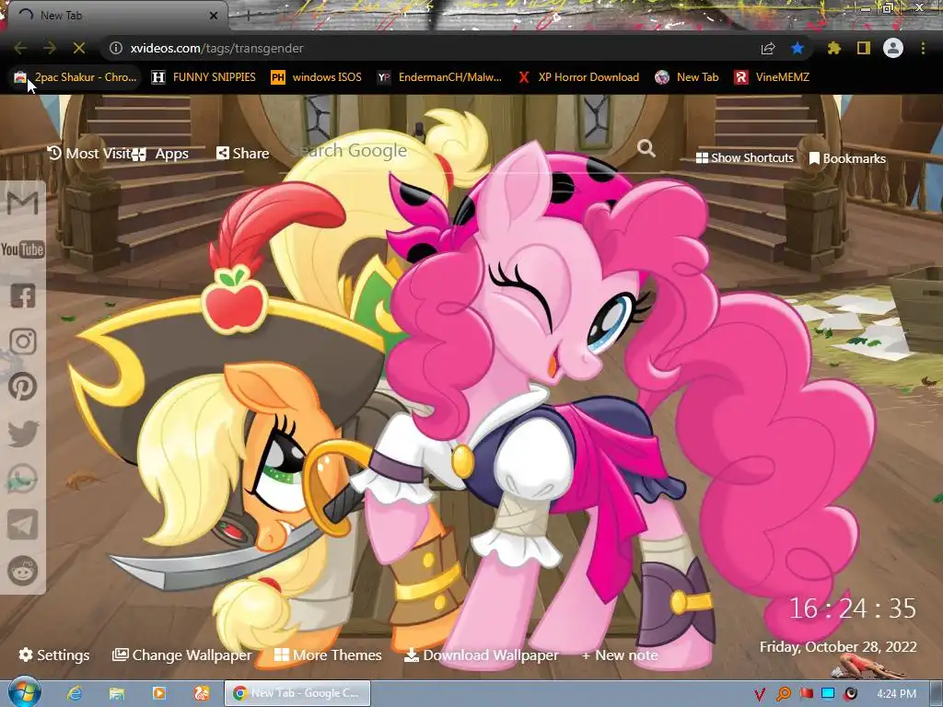This screenshot has width=943, height=707.
Task: Open Facebook from the sidebar
Action: click(23, 296)
